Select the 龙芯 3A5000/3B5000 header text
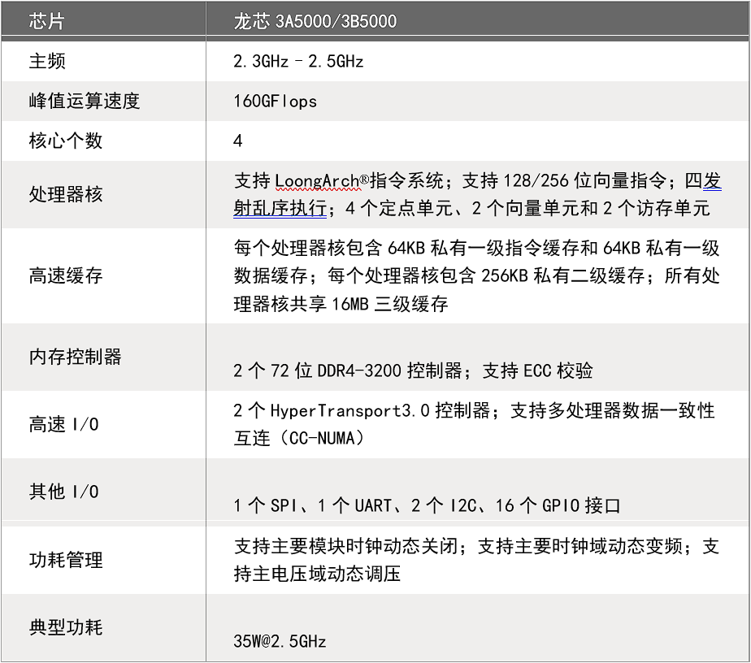Screen dimensions: 751x663 [315, 19]
